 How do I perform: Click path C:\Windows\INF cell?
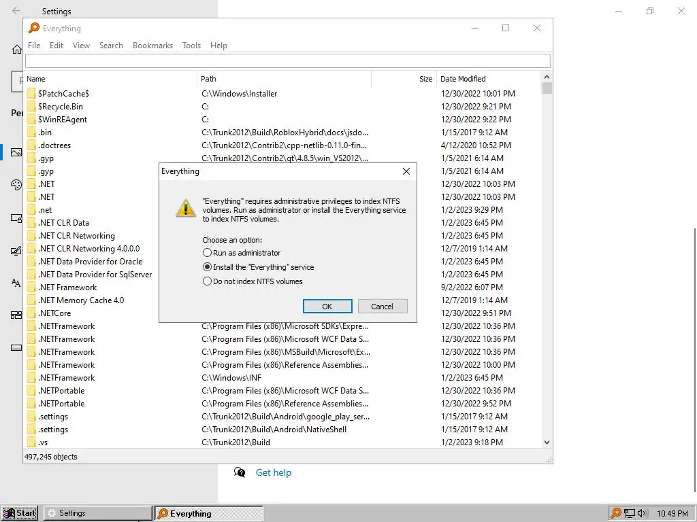pos(231,378)
